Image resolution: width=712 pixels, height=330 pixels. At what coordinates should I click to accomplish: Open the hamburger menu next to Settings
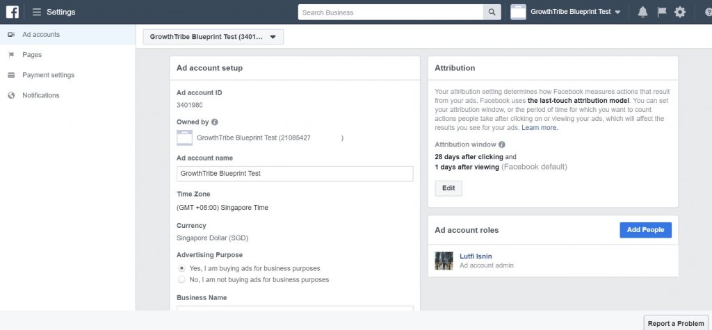click(x=37, y=13)
